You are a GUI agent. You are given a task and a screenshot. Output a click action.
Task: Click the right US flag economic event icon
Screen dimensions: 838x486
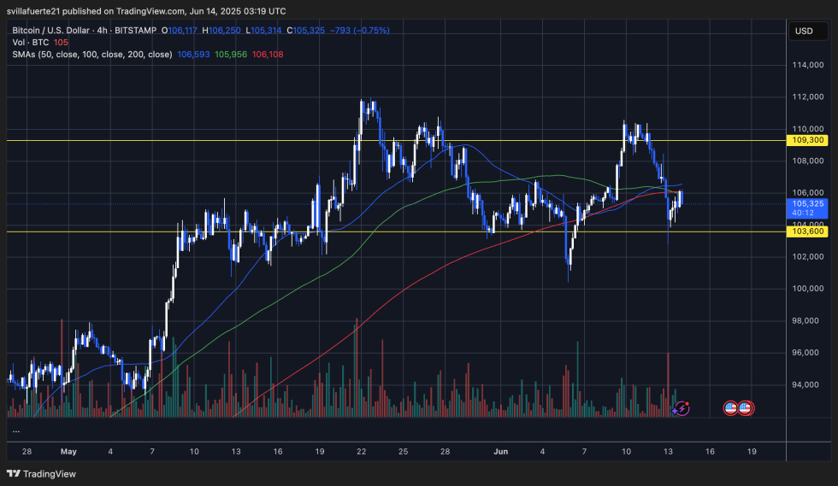pyautogui.click(x=745, y=408)
